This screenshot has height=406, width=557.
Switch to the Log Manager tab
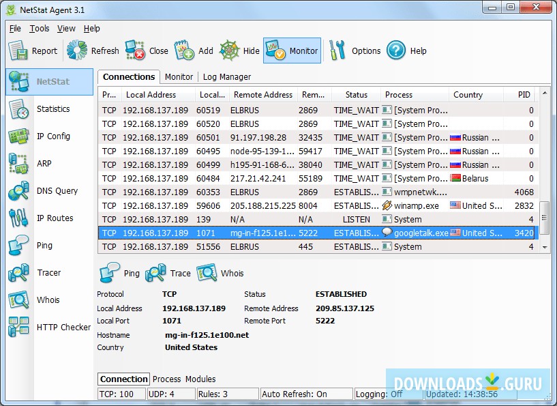[226, 77]
